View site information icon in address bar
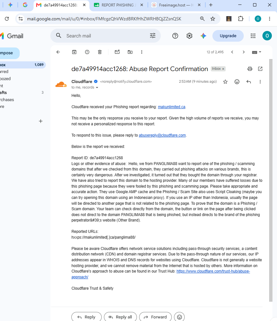277x321 pixels. tap(21, 19)
